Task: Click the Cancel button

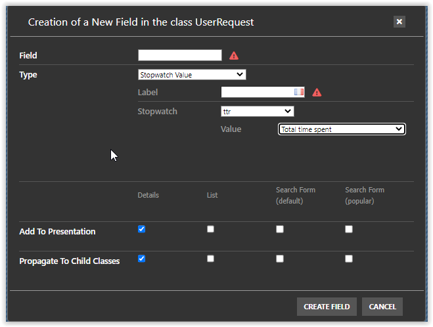Action: click(382, 307)
